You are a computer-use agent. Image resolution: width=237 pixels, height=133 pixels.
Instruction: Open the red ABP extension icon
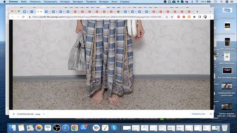pyautogui.click(x=178, y=17)
